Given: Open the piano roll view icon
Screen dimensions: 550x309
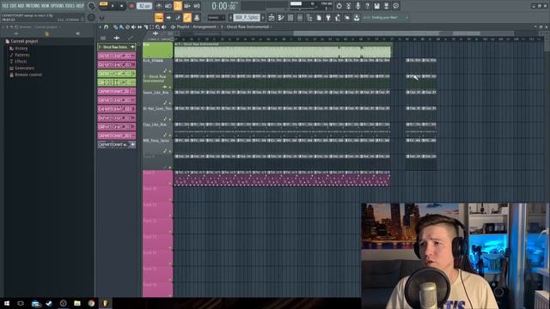Looking at the screenshot, I should pyautogui.click(x=281, y=17).
